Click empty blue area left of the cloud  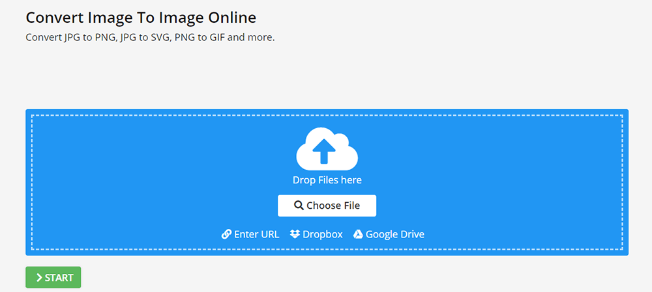tap(163, 156)
